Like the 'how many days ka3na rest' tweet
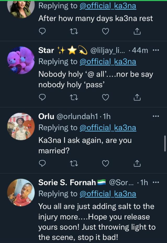This screenshot has height=243, width=167. [x=105, y=32]
